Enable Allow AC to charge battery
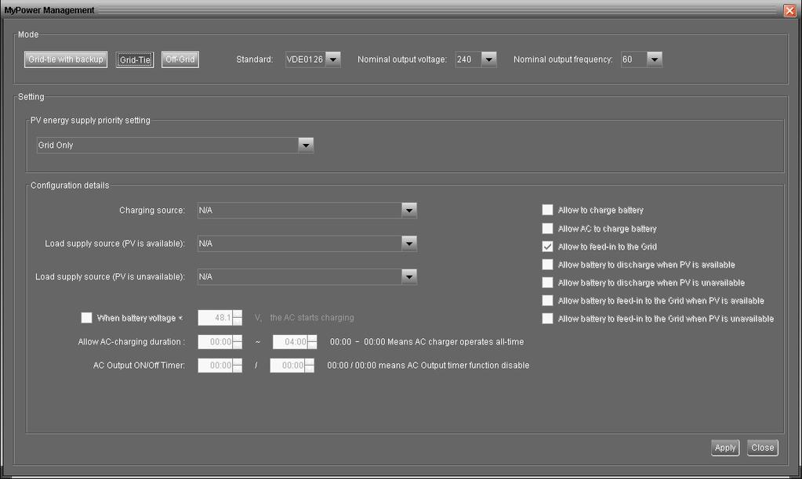 point(547,229)
